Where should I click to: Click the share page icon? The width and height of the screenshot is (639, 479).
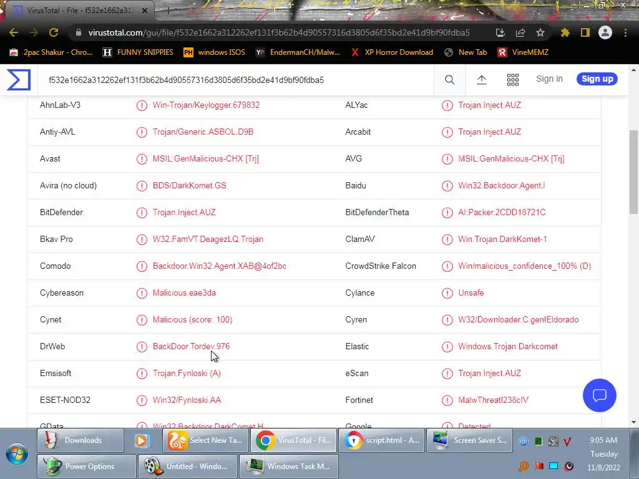coord(520,32)
